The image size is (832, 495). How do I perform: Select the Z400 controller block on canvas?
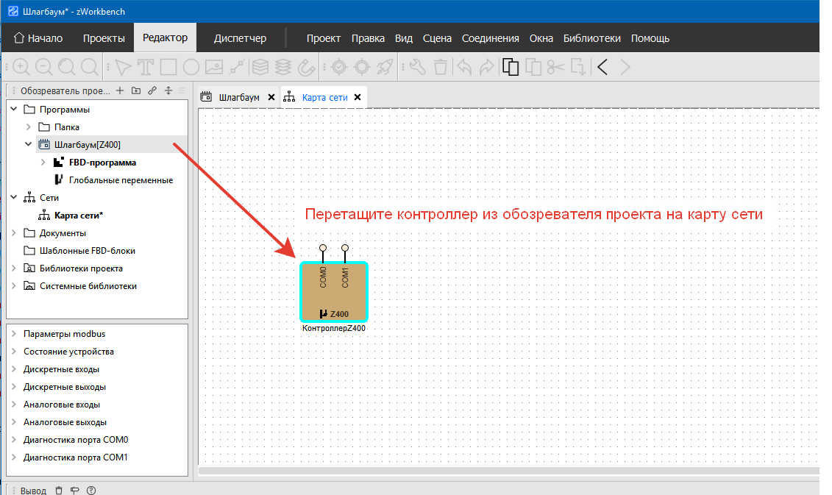point(334,291)
